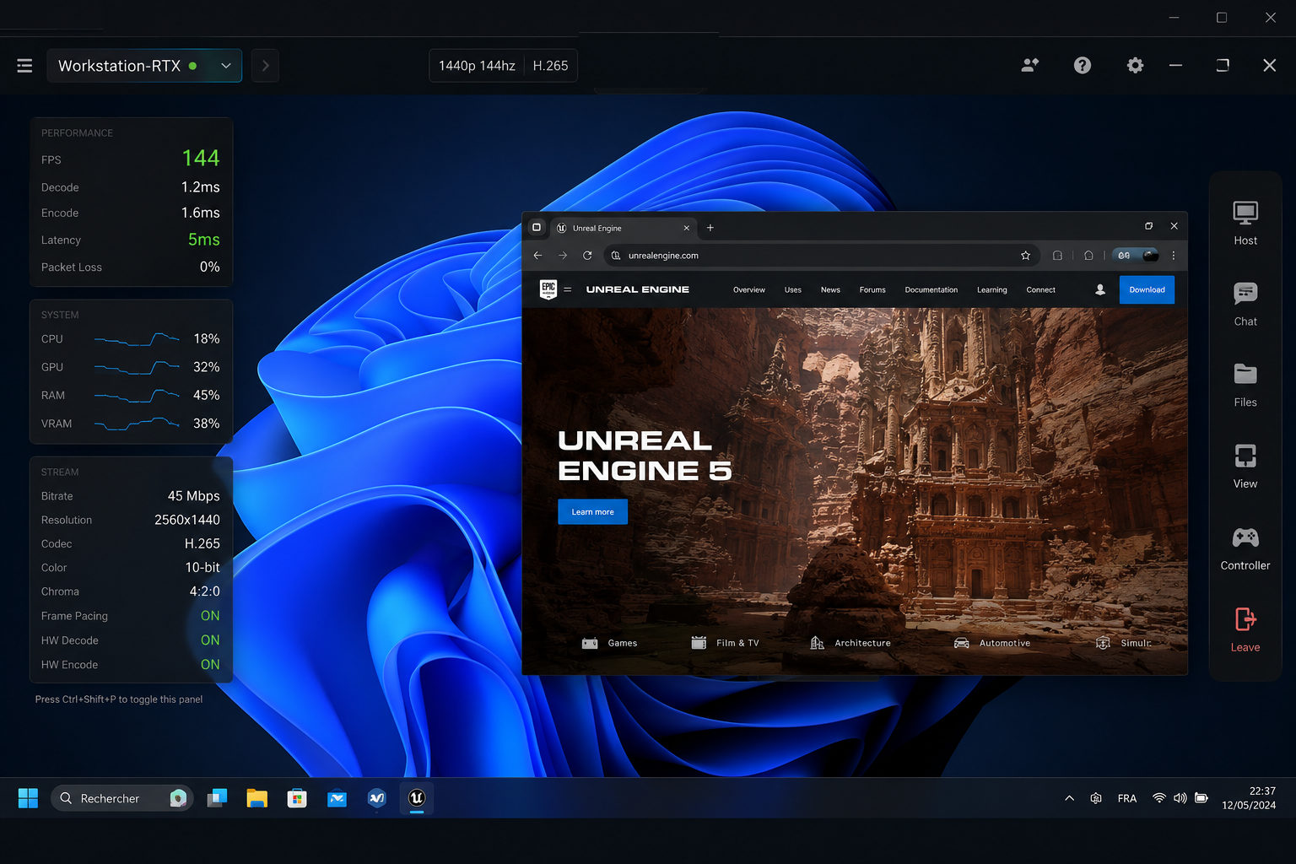Click the VRAM usage graph
1296x864 pixels.
(137, 424)
